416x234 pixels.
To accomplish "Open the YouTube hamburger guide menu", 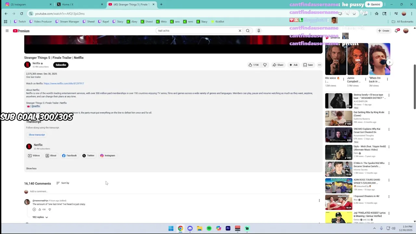I will pos(7,31).
